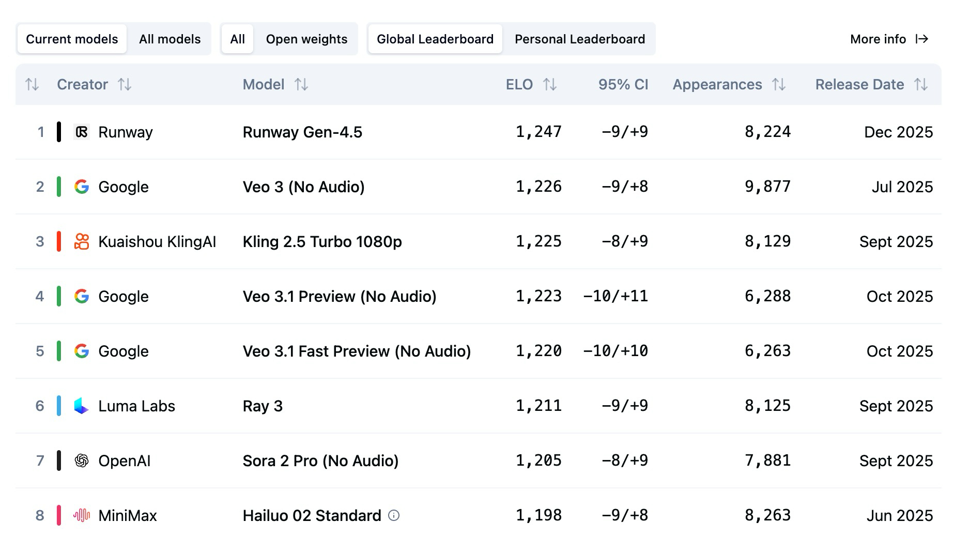This screenshot has width=954, height=537.
Task: Click the OpenAI logo icon
Action: point(82,461)
